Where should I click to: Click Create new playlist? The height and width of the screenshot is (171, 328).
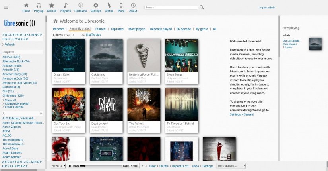17,103
